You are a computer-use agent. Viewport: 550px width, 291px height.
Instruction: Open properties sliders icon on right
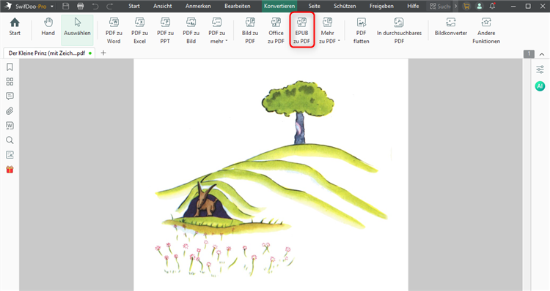pos(540,69)
